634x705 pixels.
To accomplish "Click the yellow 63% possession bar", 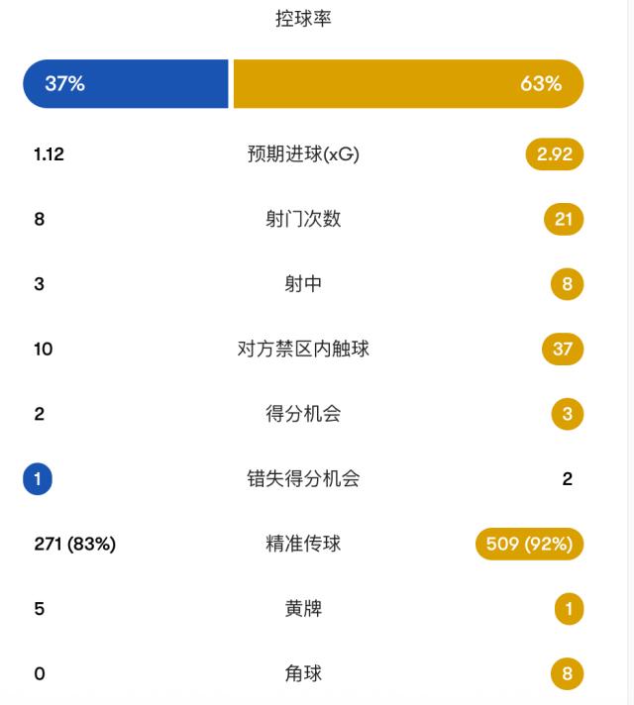I will click(x=408, y=83).
